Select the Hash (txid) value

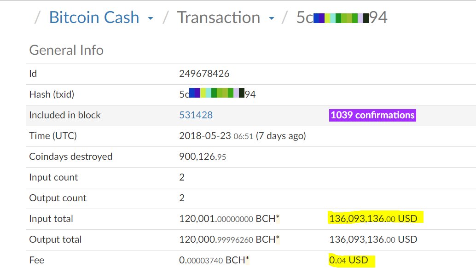[217, 94]
